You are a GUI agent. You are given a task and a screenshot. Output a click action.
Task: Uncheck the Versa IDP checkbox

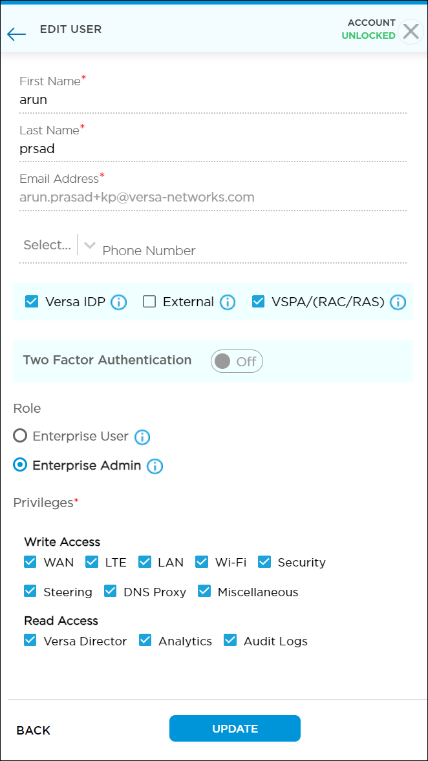(x=31, y=301)
